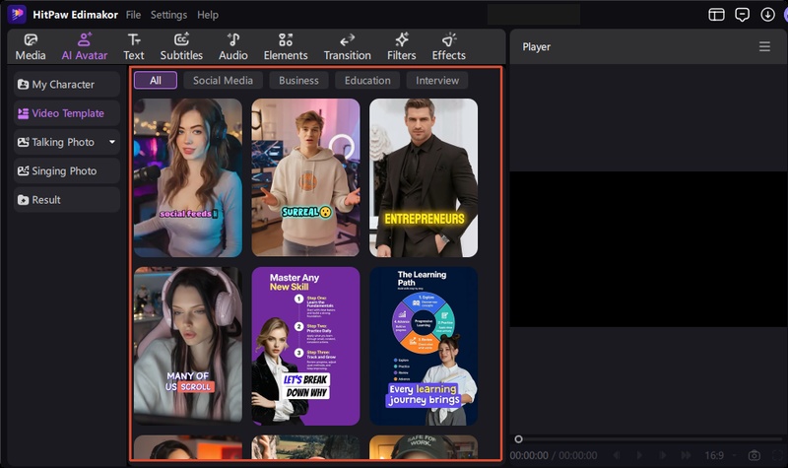Choose the 'ENTREPRENEURS' suit man template

pyautogui.click(x=424, y=177)
